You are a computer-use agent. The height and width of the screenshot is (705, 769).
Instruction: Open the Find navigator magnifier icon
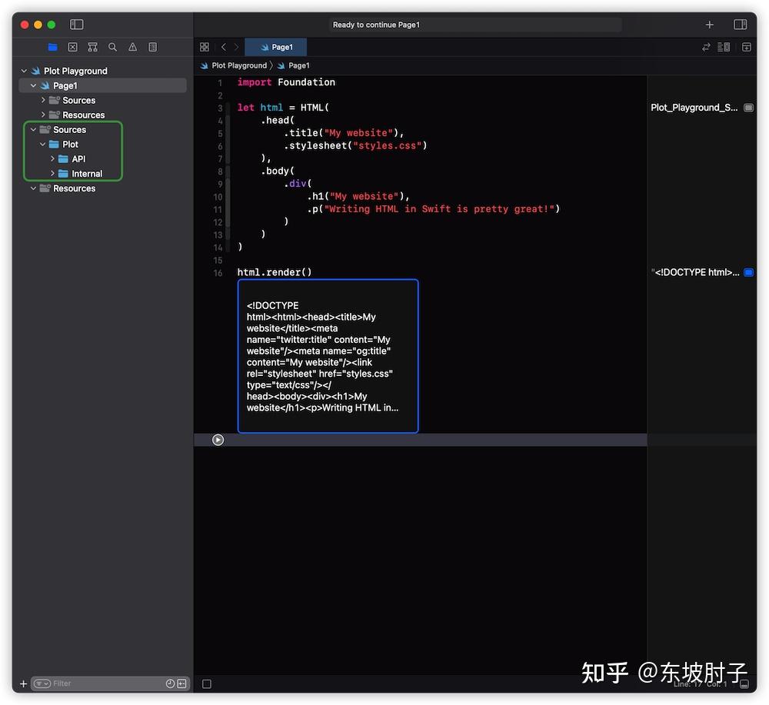[113, 47]
